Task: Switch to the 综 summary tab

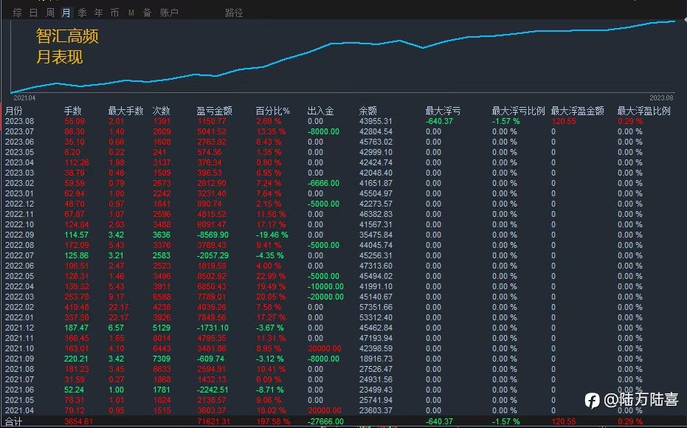Action: pos(18,13)
